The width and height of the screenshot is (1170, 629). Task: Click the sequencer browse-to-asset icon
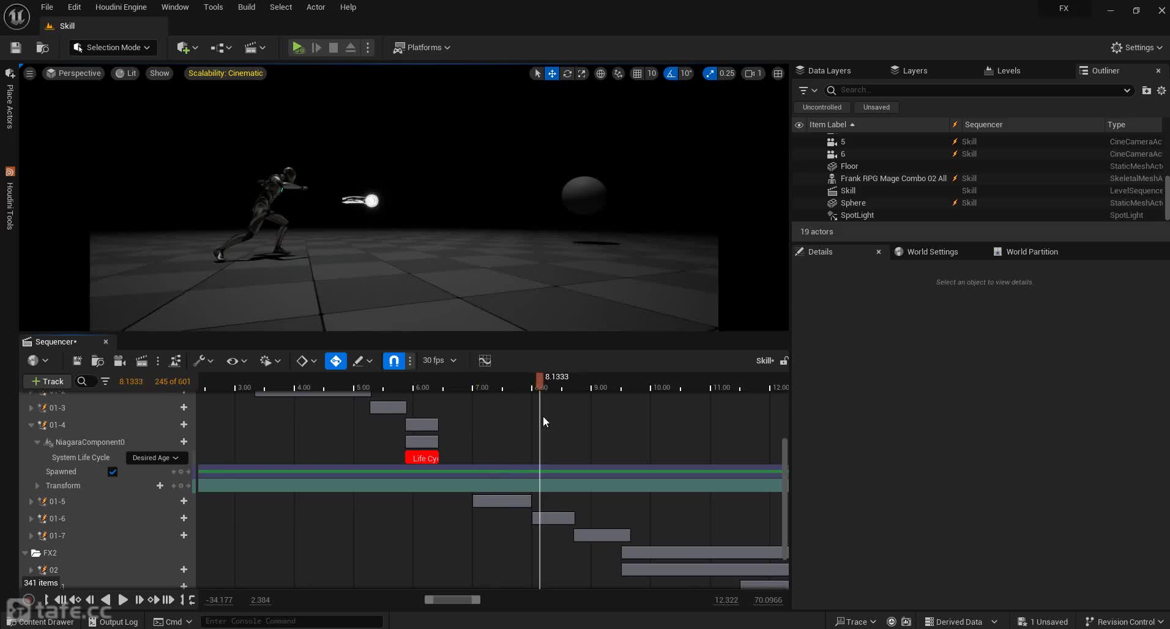tap(97, 361)
